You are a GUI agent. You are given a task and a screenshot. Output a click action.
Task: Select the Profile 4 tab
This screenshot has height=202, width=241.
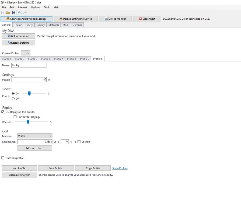pyautogui.click(x=46, y=59)
